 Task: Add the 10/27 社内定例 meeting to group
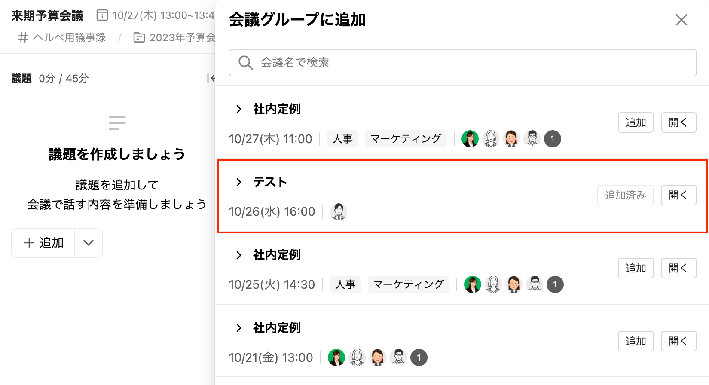tap(636, 122)
